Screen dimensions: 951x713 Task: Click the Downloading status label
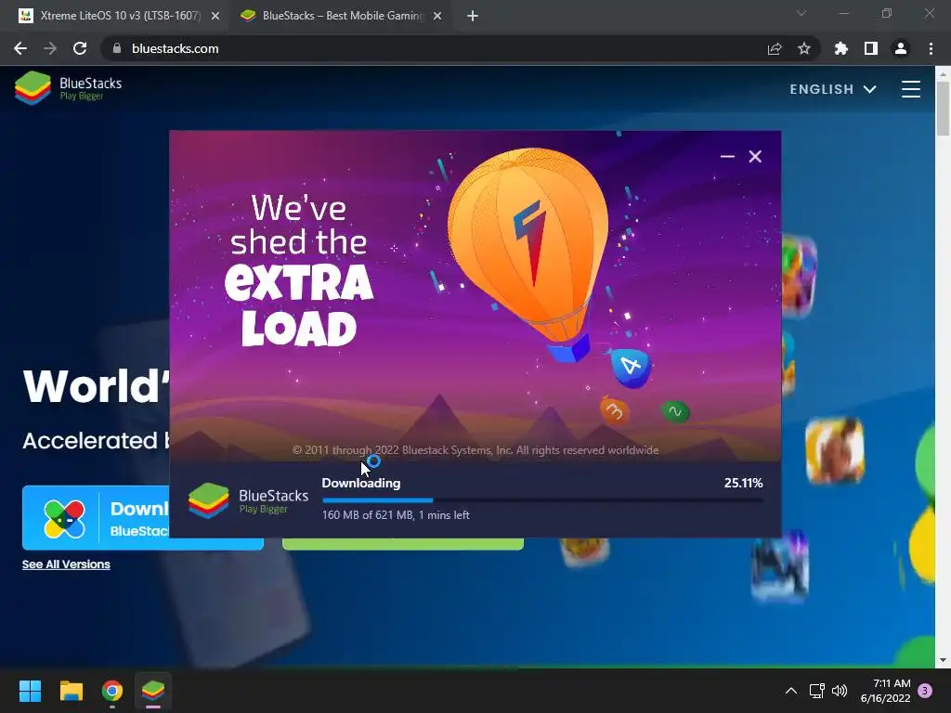pyautogui.click(x=361, y=483)
